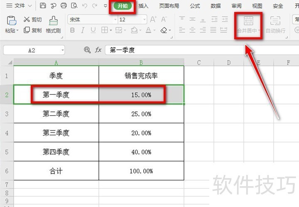Increase font size with A+ icon
Viewport: 299px width, 207px height.
pos(153,19)
